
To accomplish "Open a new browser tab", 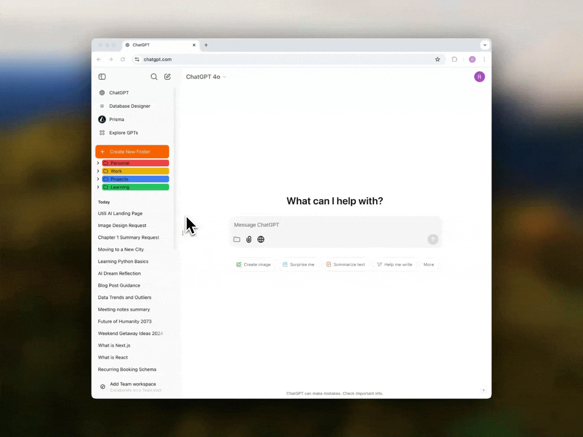I will click(206, 45).
